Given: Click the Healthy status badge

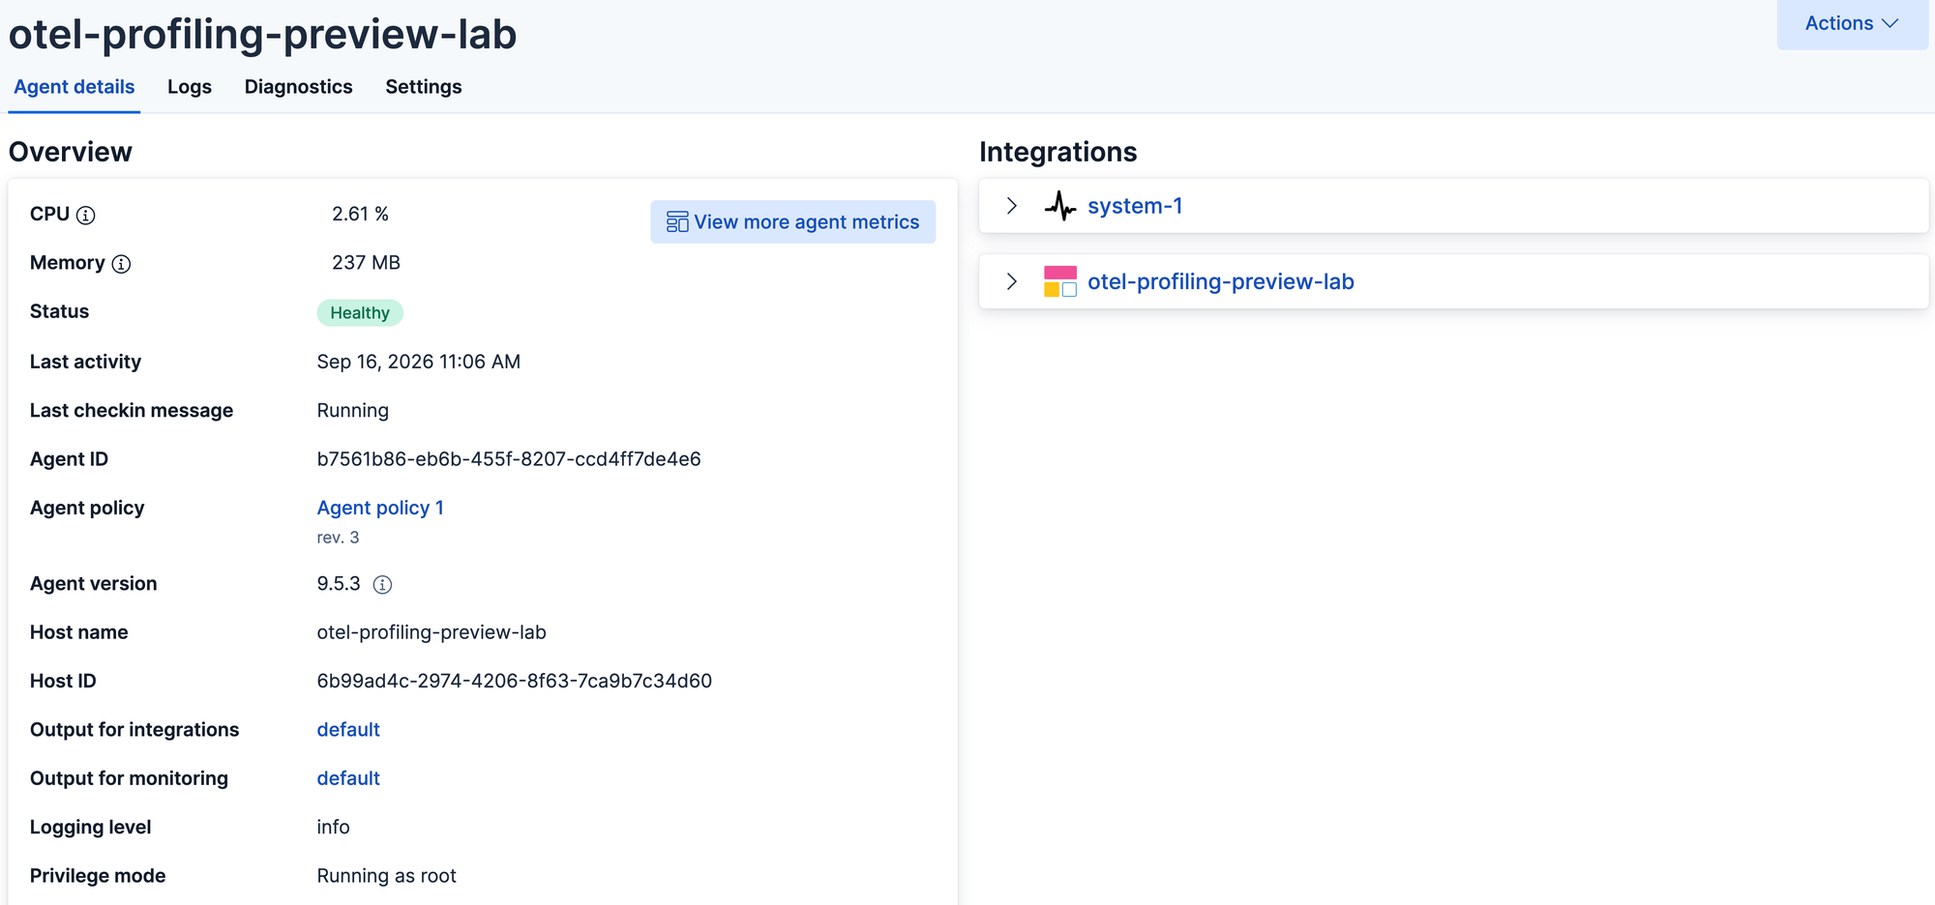Looking at the screenshot, I should tap(360, 313).
